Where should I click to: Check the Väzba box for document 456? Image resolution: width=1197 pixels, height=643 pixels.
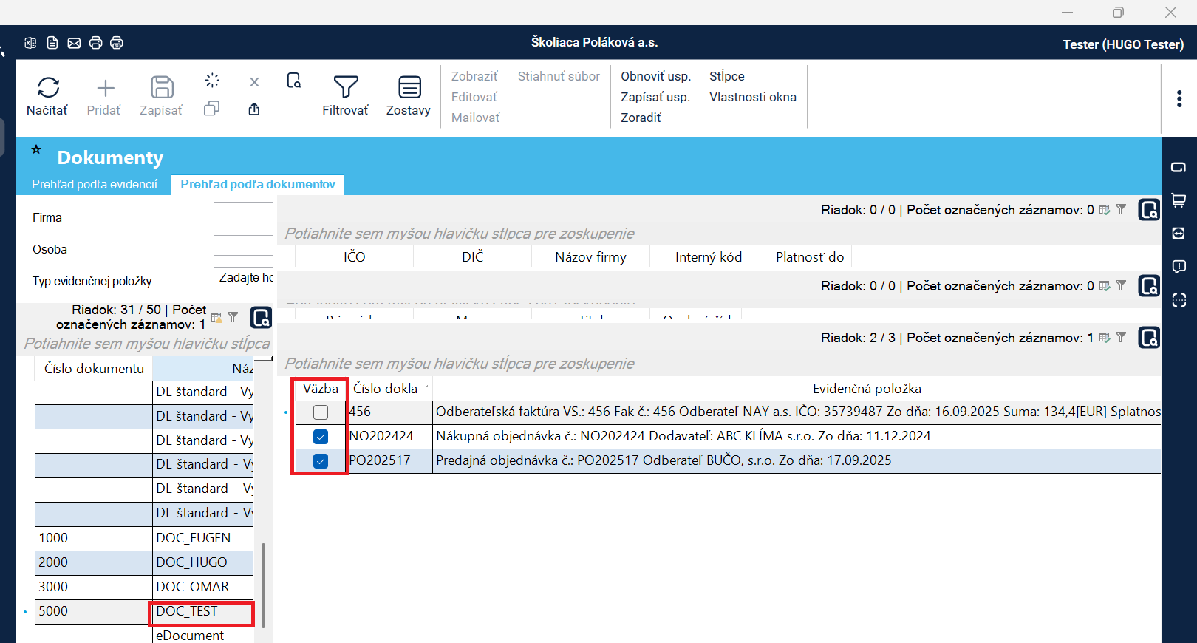[321, 412]
